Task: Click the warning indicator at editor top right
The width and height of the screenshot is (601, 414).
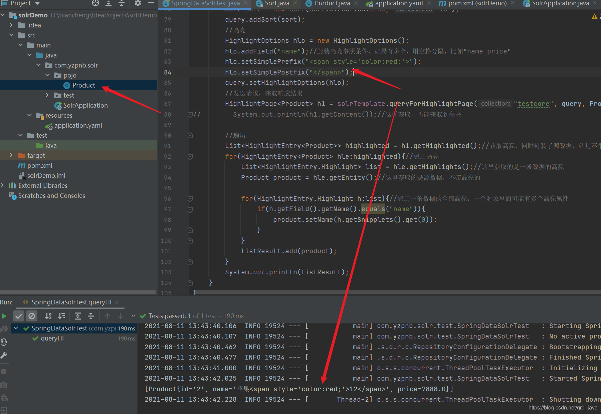Action: 595,16
